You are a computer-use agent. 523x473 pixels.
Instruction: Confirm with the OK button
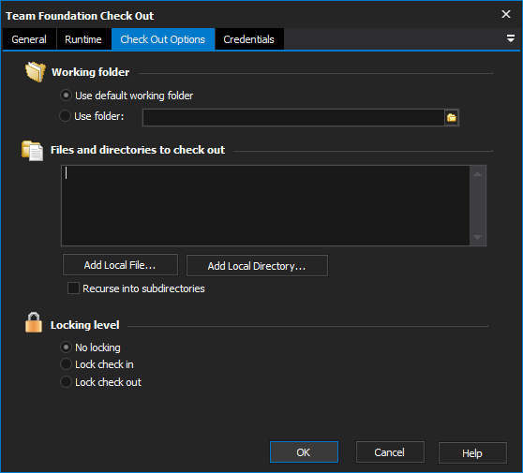point(304,452)
